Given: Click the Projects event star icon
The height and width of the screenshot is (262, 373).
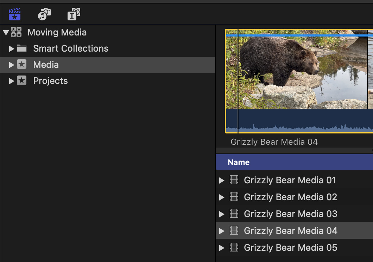Looking at the screenshot, I should (x=22, y=81).
